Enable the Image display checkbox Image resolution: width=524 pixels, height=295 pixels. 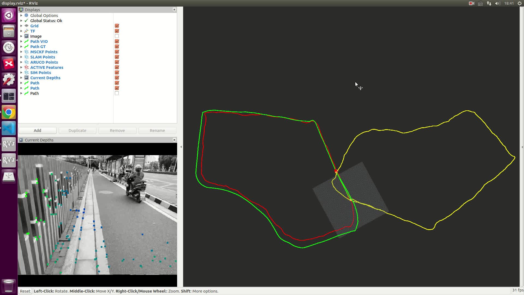tap(117, 36)
